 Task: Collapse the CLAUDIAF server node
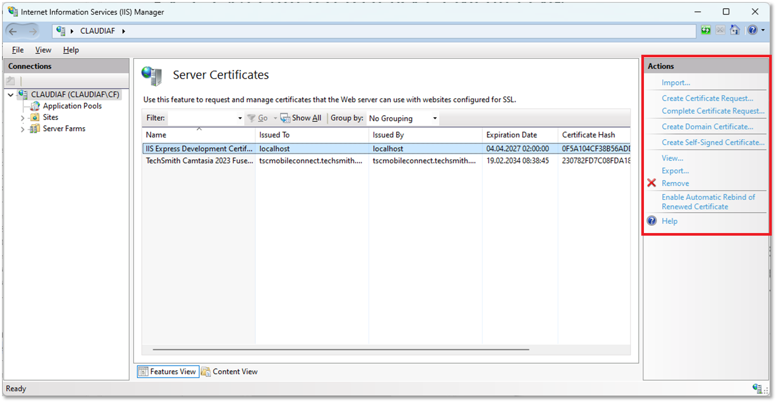pyautogui.click(x=11, y=95)
